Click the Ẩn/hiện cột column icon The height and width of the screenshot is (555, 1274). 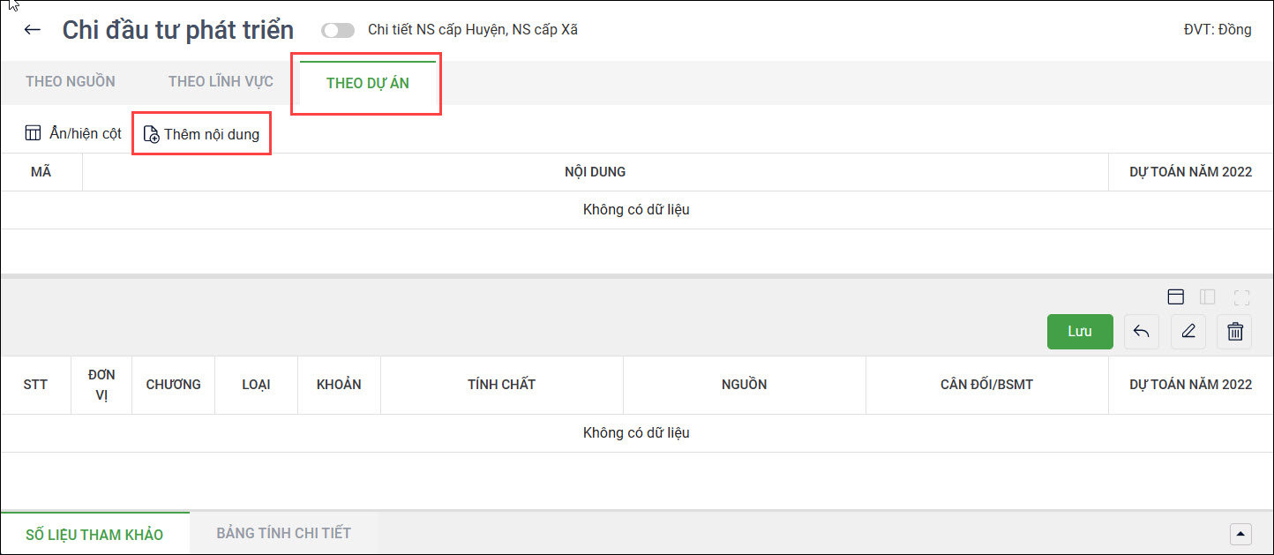point(34,134)
